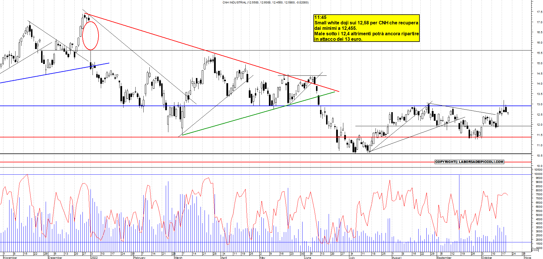
Task: Click the 14.5 price axis label
Action: click(539, 74)
